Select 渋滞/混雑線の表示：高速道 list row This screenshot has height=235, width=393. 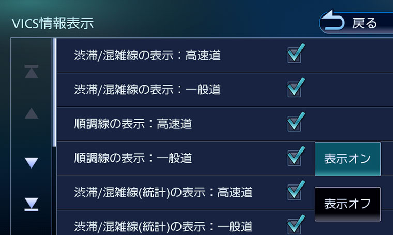(x=225, y=56)
